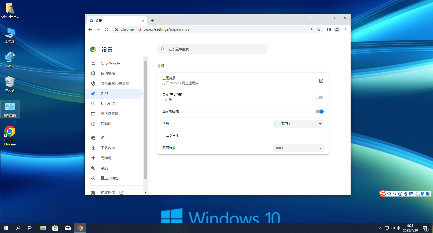Viewport: 433px width, 233px height.
Task: Click 重置并清理 in the sidebar
Action: pos(110,178)
